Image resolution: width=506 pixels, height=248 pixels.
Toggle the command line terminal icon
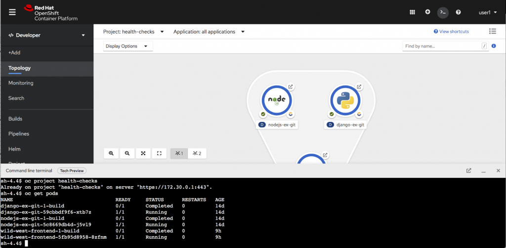coord(443,12)
